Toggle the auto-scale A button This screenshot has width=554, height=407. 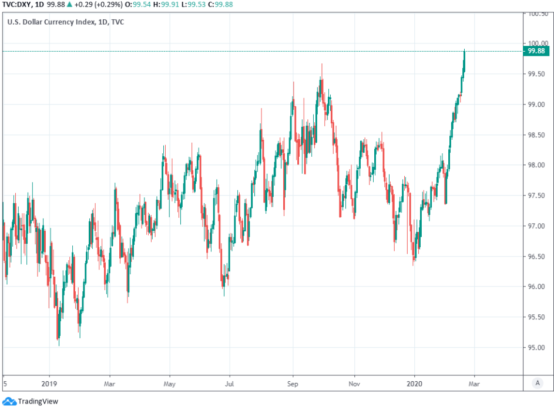tap(538, 383)
